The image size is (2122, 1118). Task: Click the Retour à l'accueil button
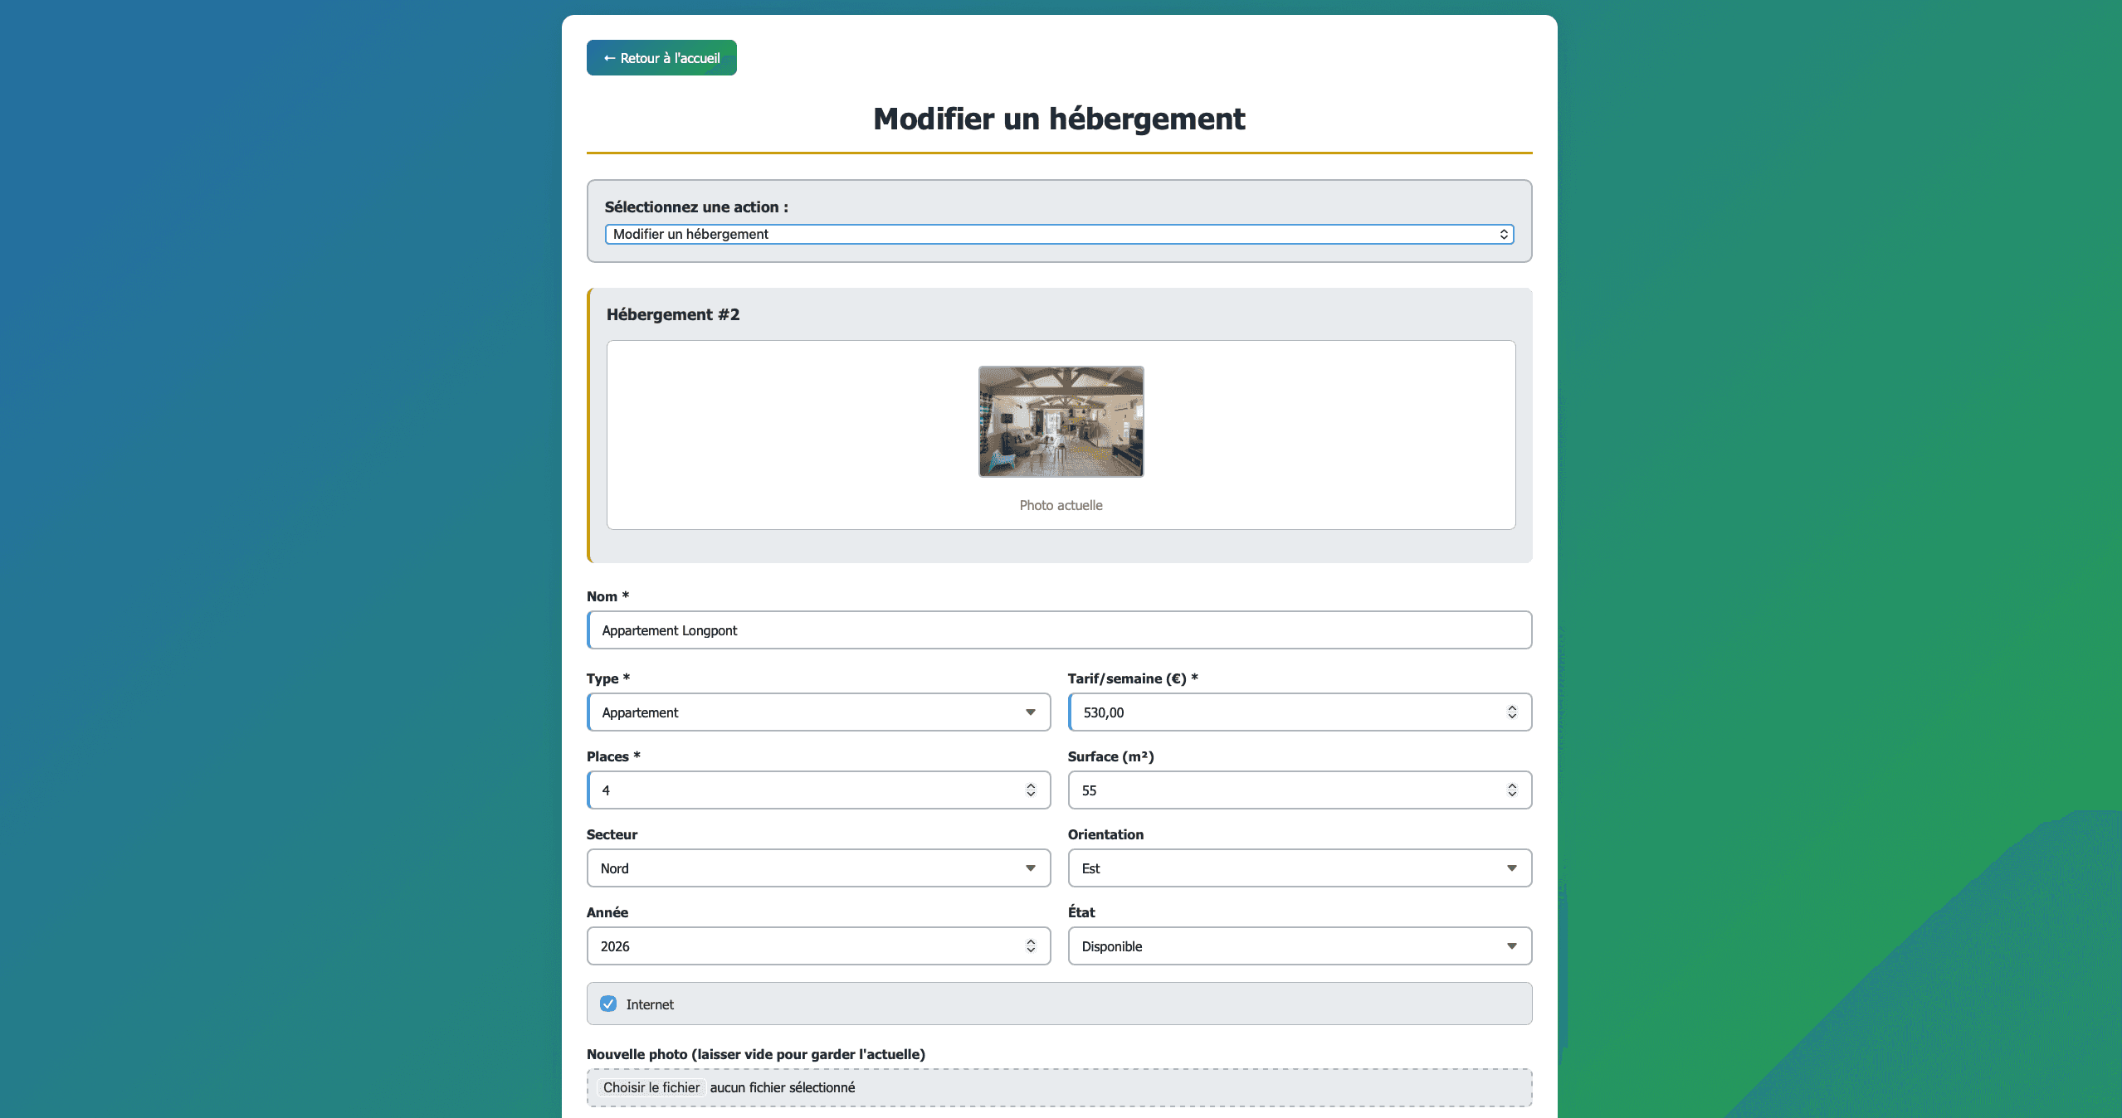click(661, 58)
